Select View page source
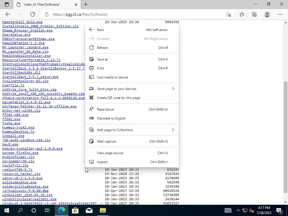This screenshot has width=288, height=216. coord(132,153)
